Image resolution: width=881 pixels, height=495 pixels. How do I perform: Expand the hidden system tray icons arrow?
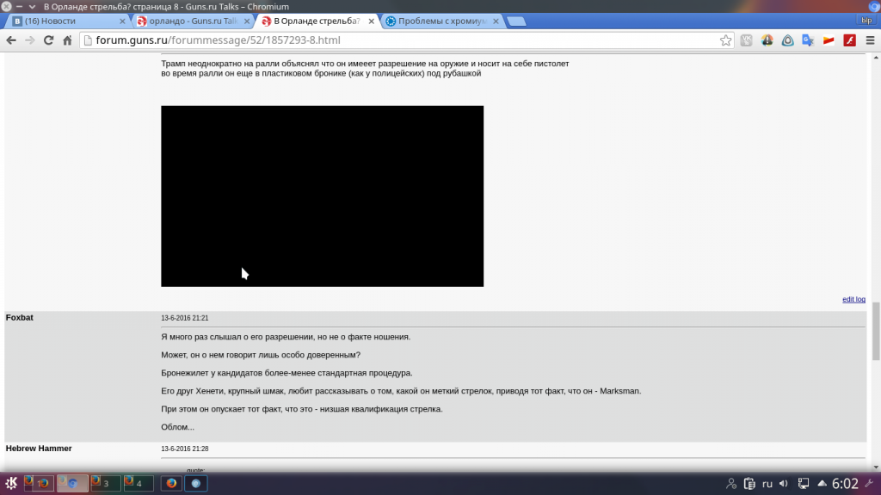pos(822,483)
